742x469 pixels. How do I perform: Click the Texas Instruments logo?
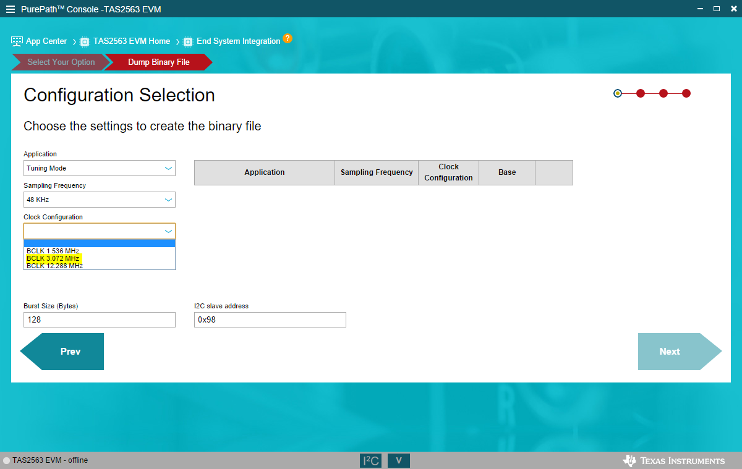pos(674,460)
